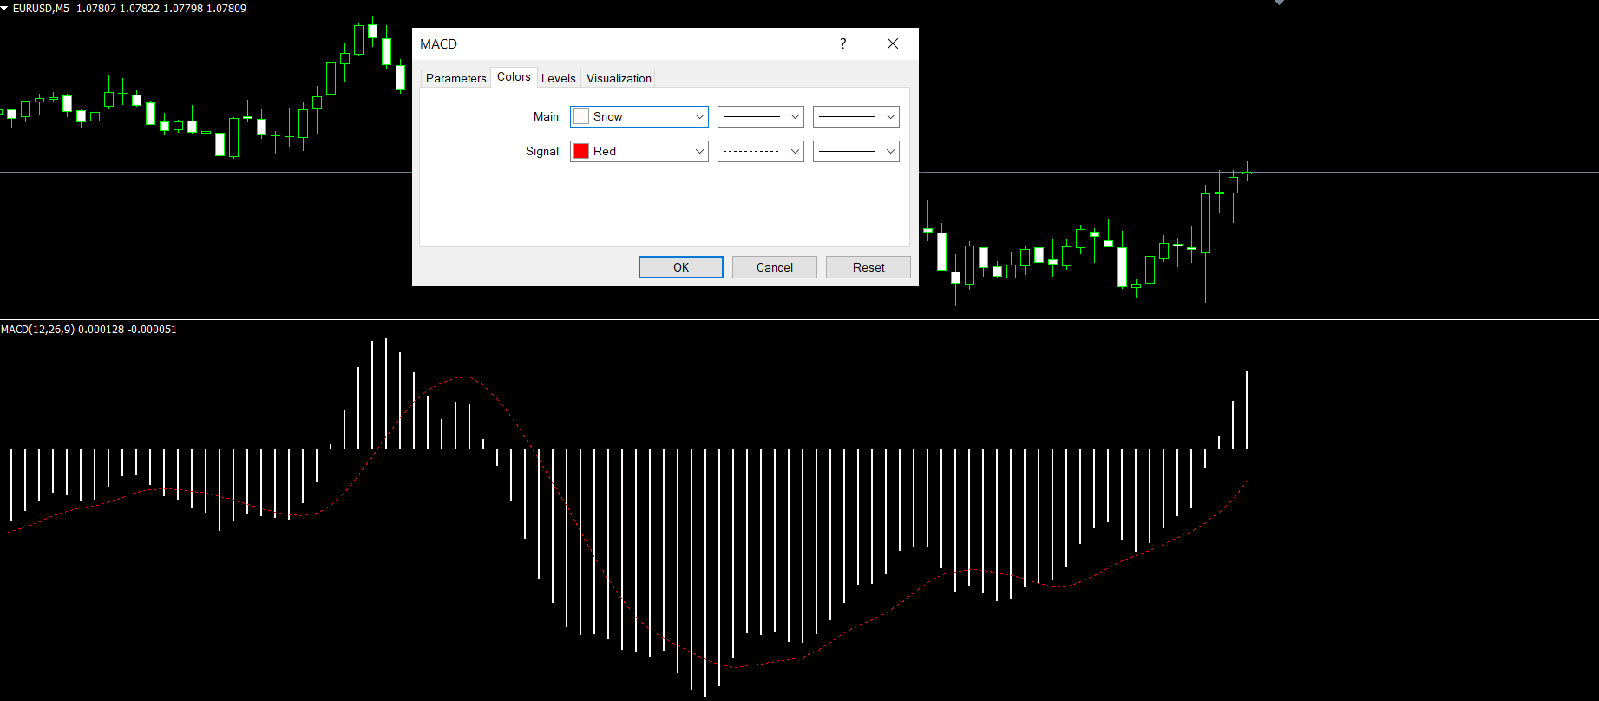Click the chart shift triangle marker above the price chart
The height and width of the screenshot is (701, 1599).
1279,3
